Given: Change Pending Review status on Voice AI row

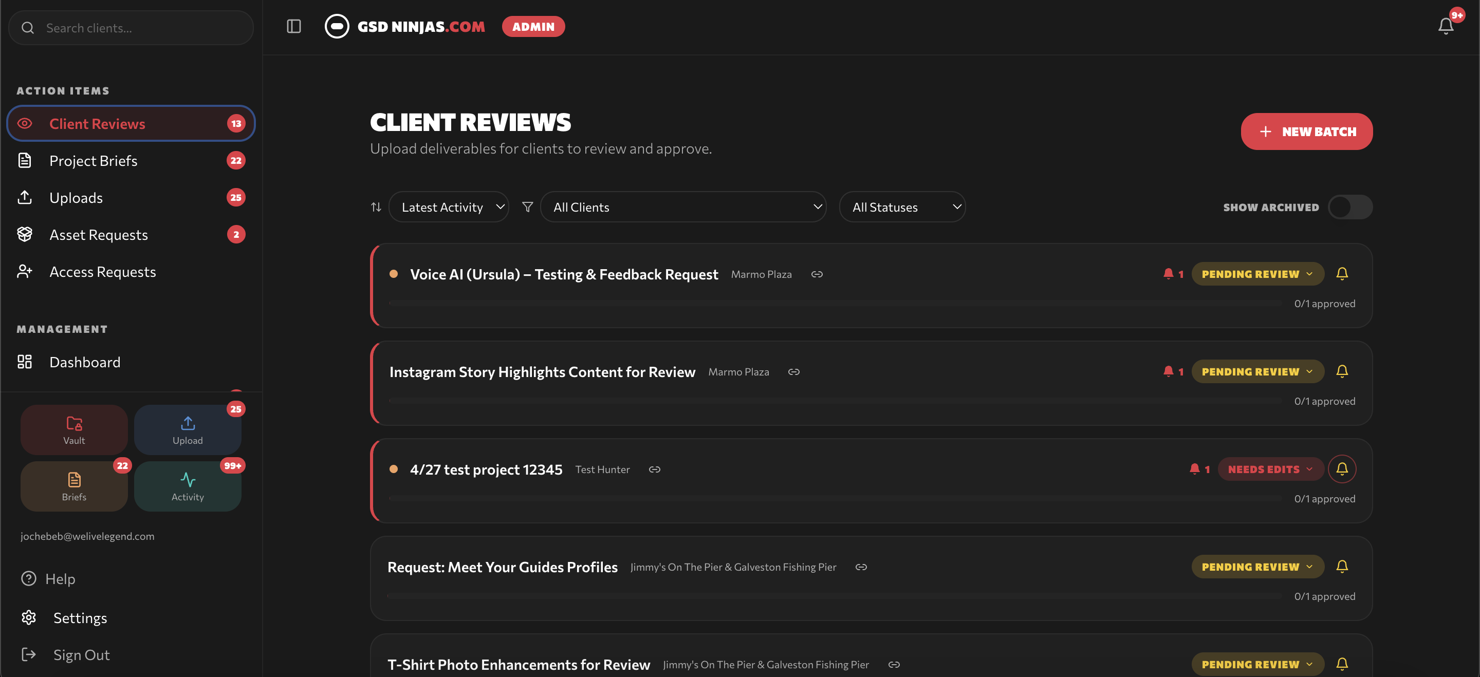Looking at the screenshot, I should click(1257, 274).
